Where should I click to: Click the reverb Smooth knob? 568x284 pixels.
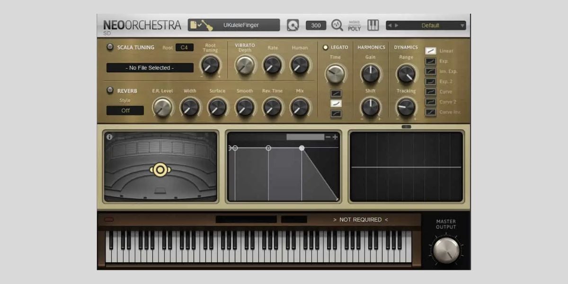click(245, 107)
